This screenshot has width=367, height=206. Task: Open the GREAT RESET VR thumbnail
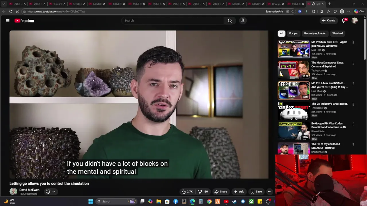tap(294, 111)
